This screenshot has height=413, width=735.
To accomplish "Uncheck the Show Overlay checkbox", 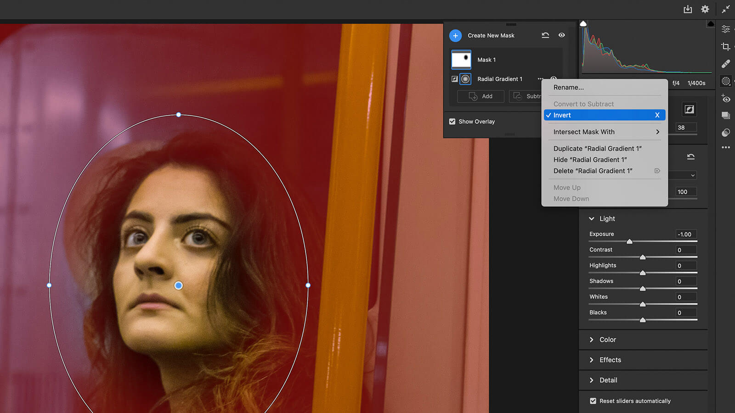I will [452, 122].
